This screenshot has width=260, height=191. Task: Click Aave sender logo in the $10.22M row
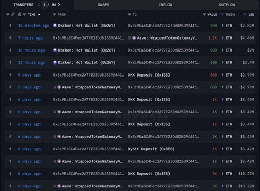click(x=59, y=186)
